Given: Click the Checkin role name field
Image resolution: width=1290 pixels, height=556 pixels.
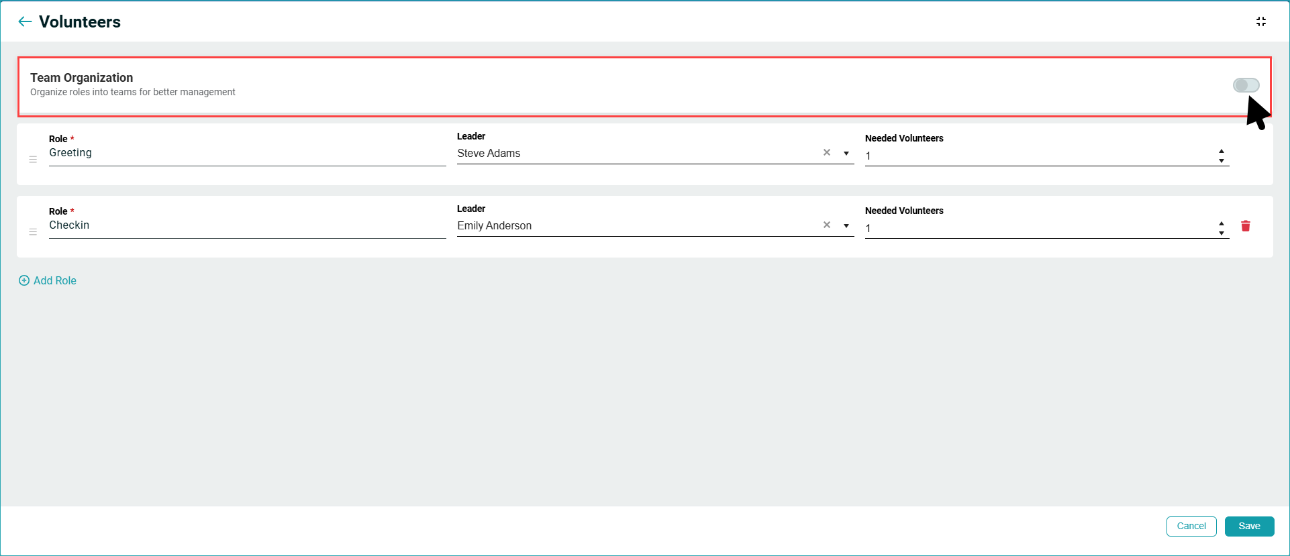Looking at the screenshot, I should (246, 226).
